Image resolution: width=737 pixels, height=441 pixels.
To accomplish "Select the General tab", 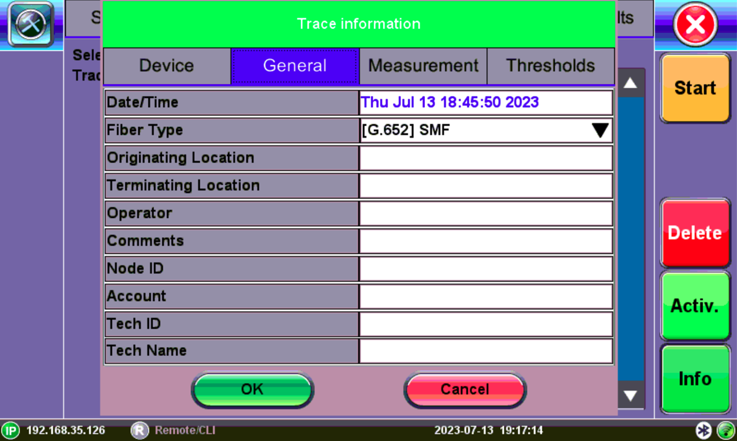I will pyautogui.click(x=294, y=66).
